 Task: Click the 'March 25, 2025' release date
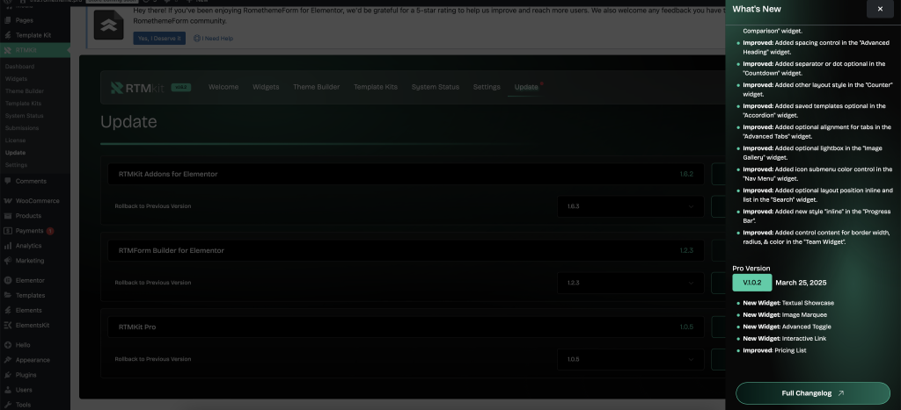(801, 283)
